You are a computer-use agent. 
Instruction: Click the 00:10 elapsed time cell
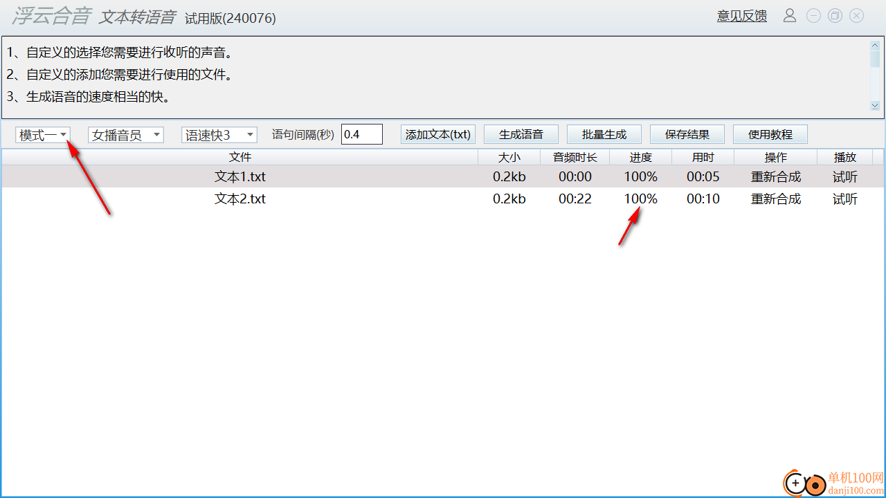703,199
